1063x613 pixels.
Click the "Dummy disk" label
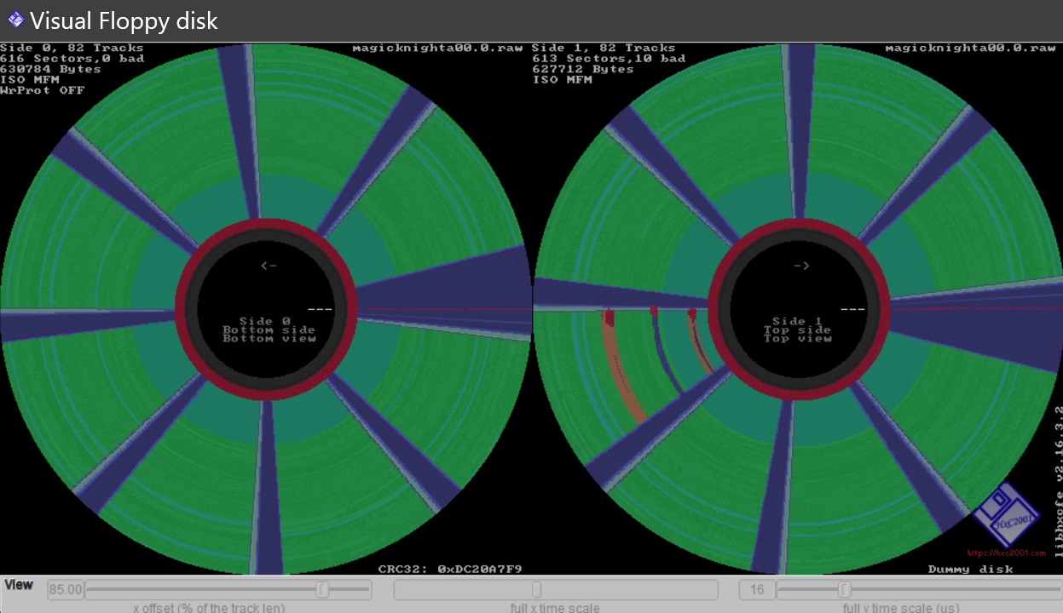(970, 569)
